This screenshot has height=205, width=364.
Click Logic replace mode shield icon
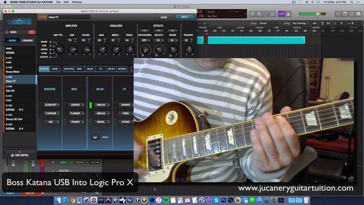click(x=252, y=14)
